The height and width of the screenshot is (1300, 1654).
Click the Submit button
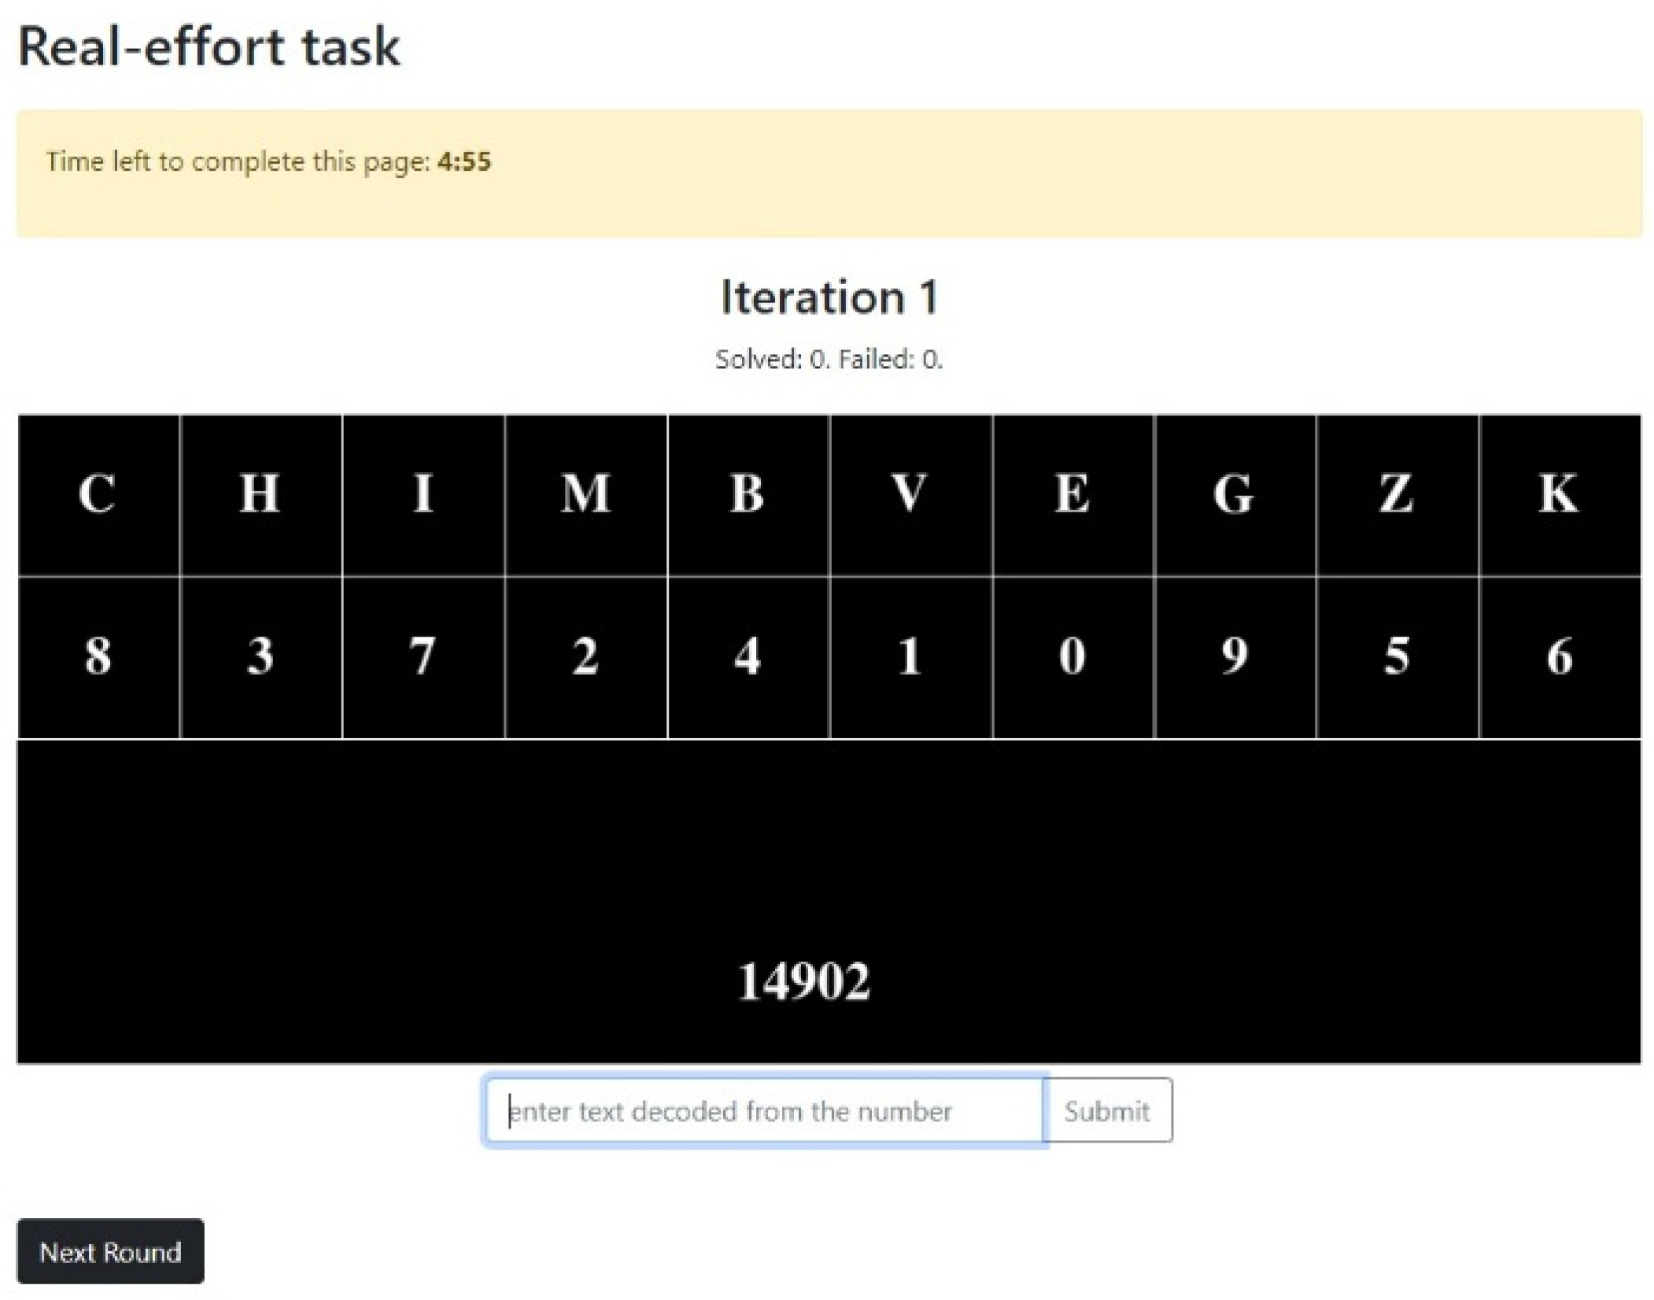(1108, 1110)
